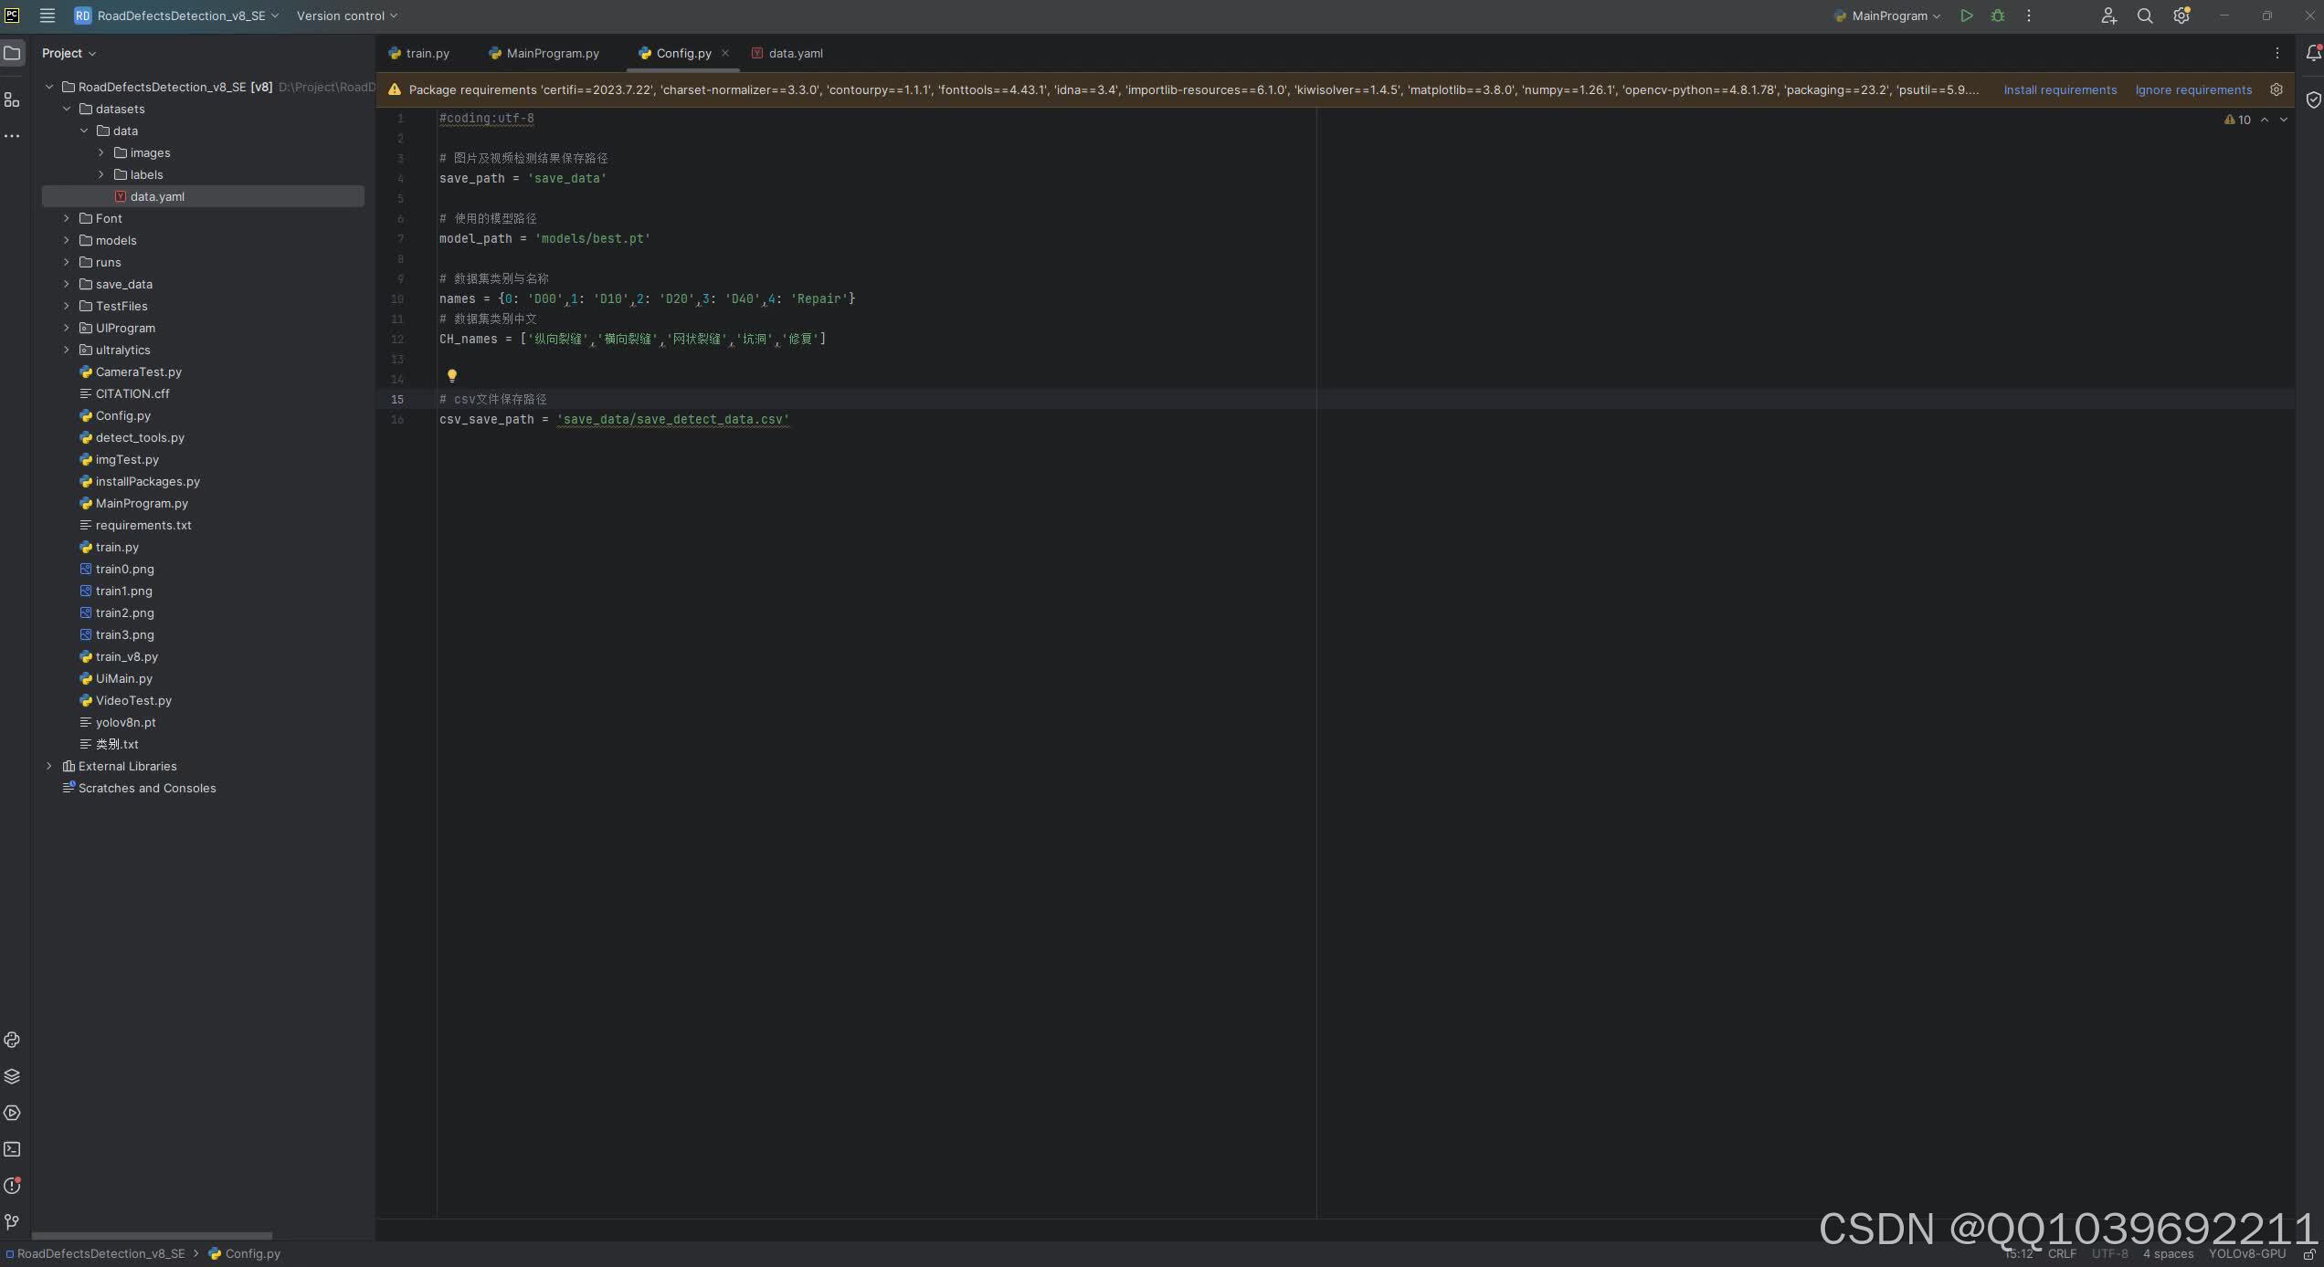Image resolution: width=2324 pixels, height=1267 pixels.
Task: Click the Install requirements link
Action: [x=2060, y=89]
